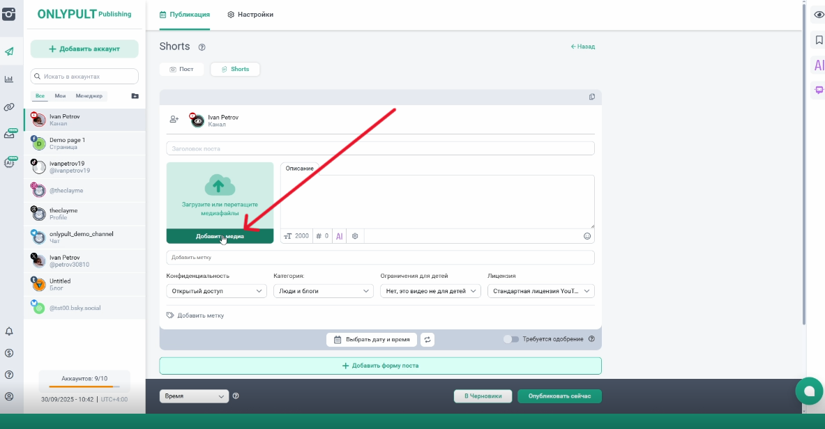Open the 'Категория' dropdown
Image resolution: width=825 pixels, height=429 pixels.
pos(323,291)
